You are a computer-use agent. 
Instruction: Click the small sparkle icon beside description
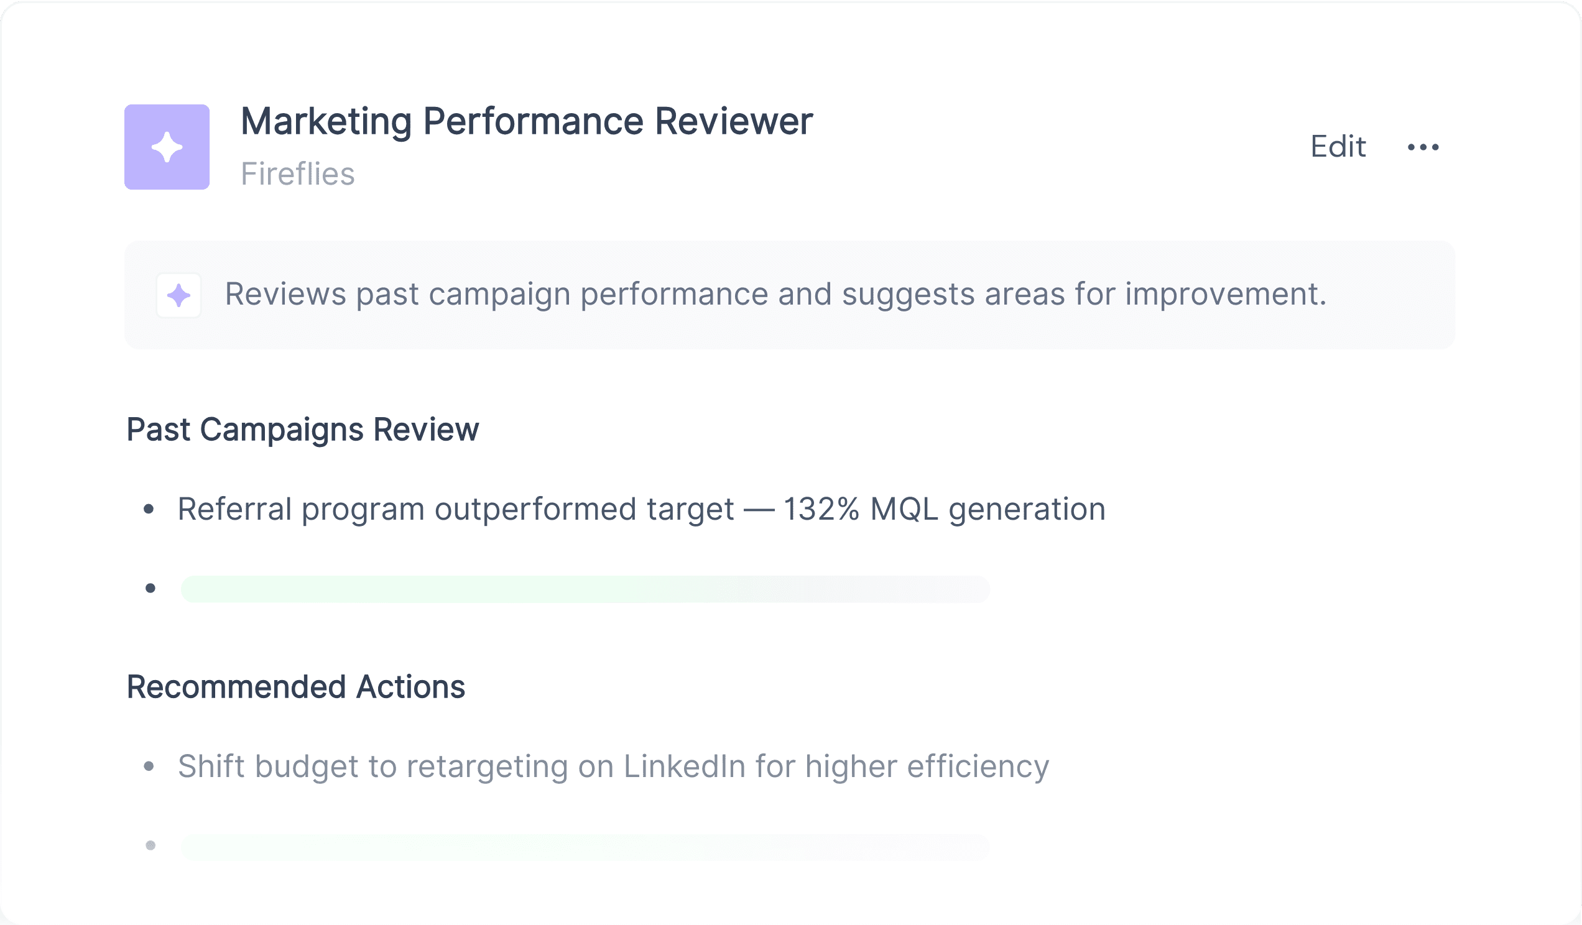[179, 295]
